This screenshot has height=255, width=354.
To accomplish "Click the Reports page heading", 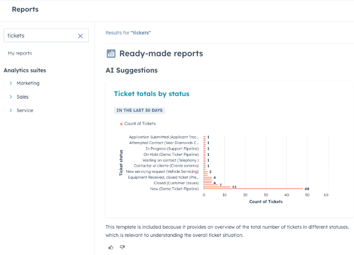I will (25, 9).
